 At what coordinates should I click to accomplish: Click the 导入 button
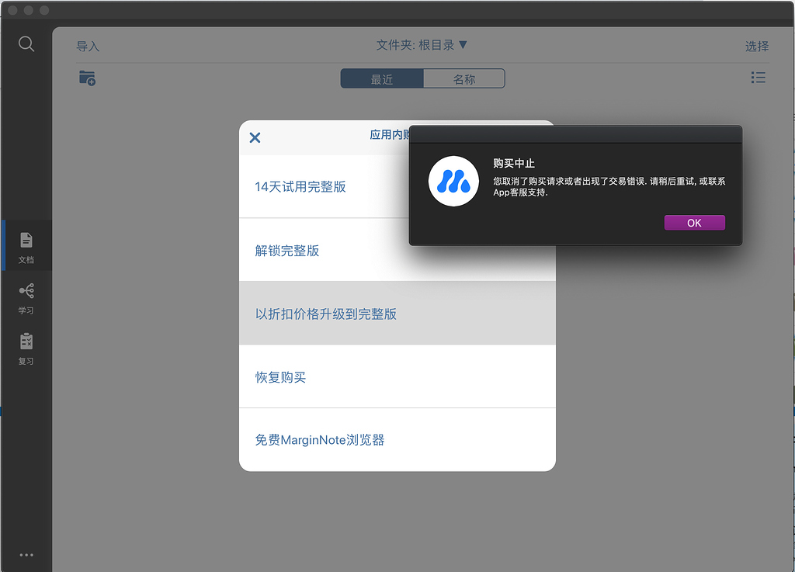[87, 46]
